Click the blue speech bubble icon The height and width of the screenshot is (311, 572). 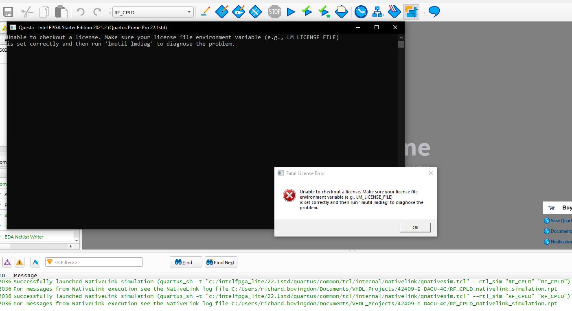pos(434,12)
